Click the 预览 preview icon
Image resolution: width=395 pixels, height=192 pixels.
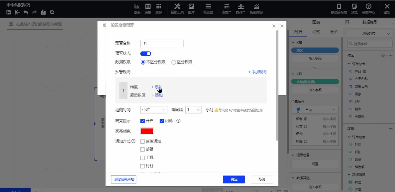coord(354,9)
